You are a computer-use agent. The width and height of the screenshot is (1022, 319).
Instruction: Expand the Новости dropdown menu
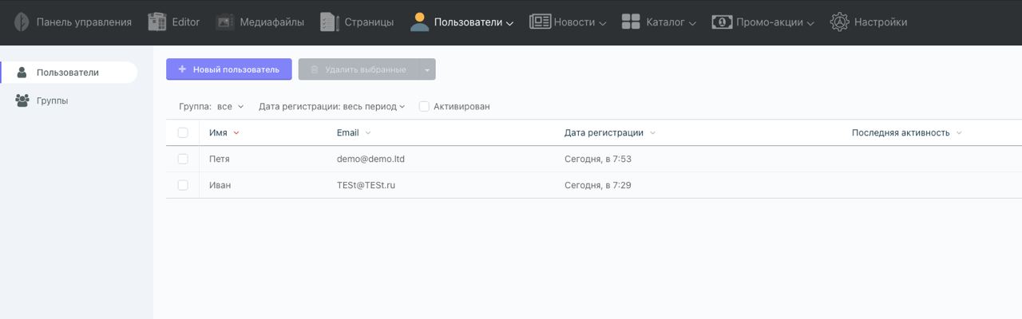pos(580,22)
